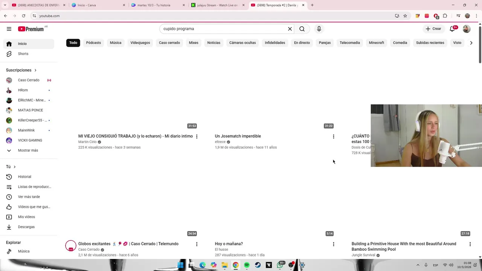Open the 'Caso Cerrado' subscription
Screen dimensions: 482x271
click(29, 80)
